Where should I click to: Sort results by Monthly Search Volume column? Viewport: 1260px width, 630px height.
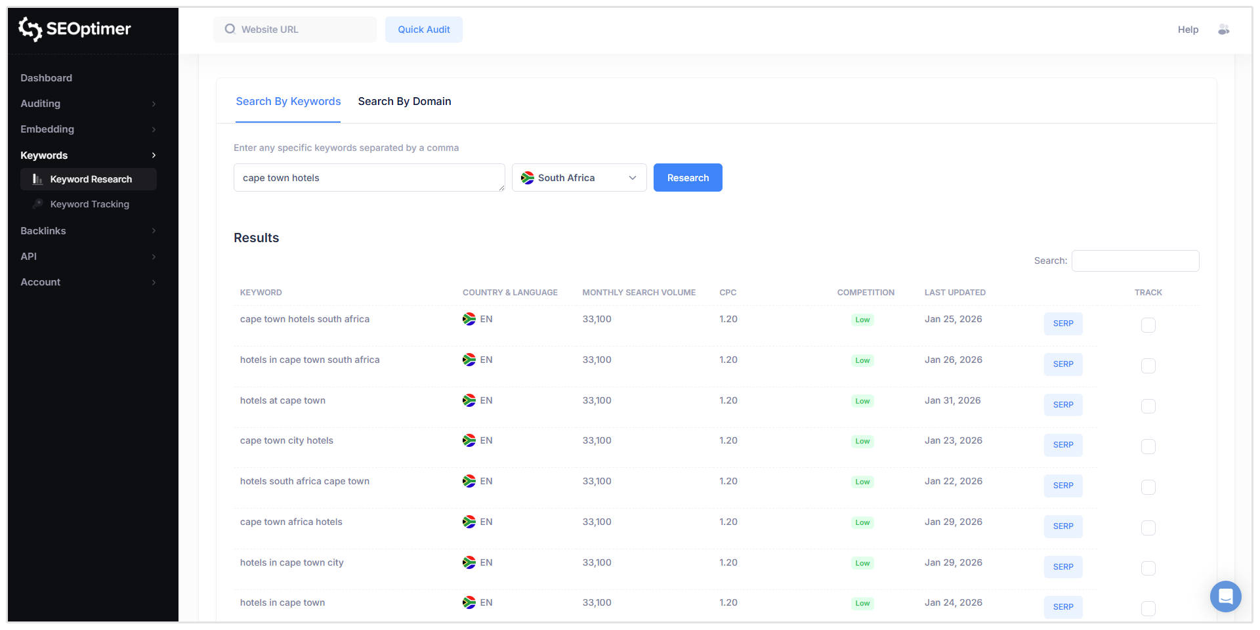coord(639,293)
